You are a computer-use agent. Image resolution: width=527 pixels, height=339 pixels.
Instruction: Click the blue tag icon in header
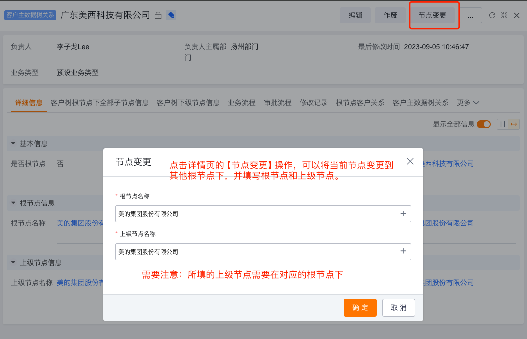[171, 15]
